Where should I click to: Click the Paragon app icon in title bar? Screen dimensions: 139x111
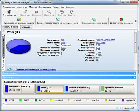(3, 2)
